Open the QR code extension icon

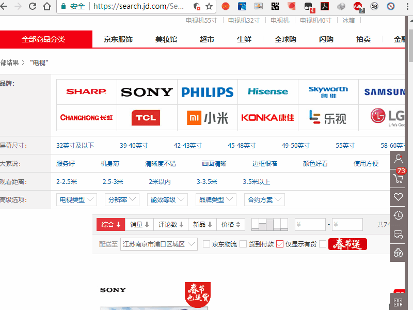275,6
